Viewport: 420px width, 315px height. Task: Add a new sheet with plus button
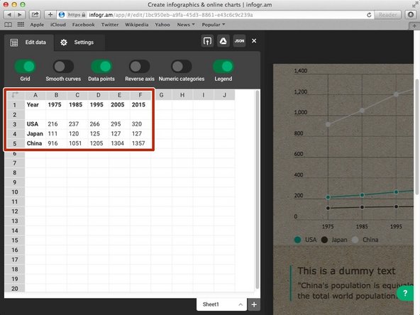click(254, 304)
